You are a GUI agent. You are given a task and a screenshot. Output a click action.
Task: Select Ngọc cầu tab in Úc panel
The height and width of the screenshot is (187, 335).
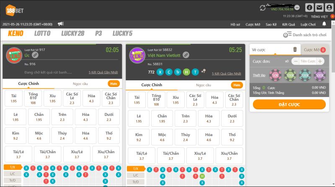(80, 84)
